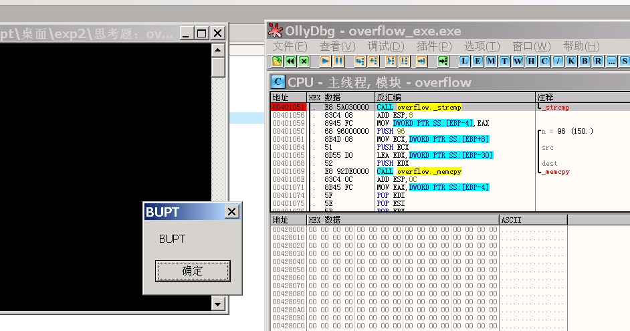Click the Step into toolbar icon

tap(360, 61)
